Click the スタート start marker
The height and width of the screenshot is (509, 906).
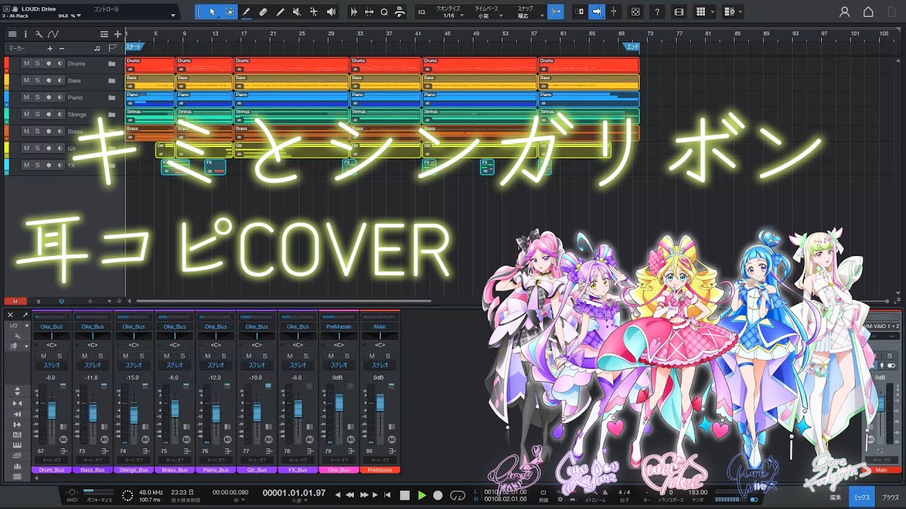point(134,47)
